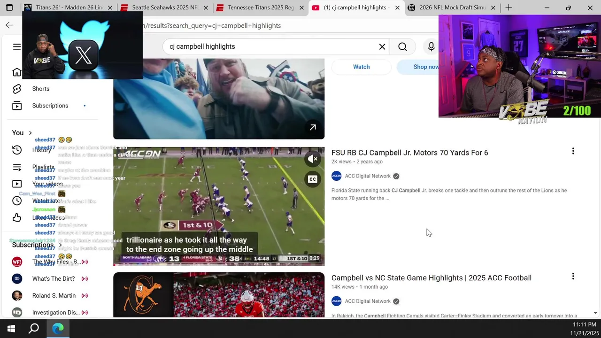Play the FSU 1st & 10 preview thumbnail
The image size is (601, 338).
[x=219, y=206]
